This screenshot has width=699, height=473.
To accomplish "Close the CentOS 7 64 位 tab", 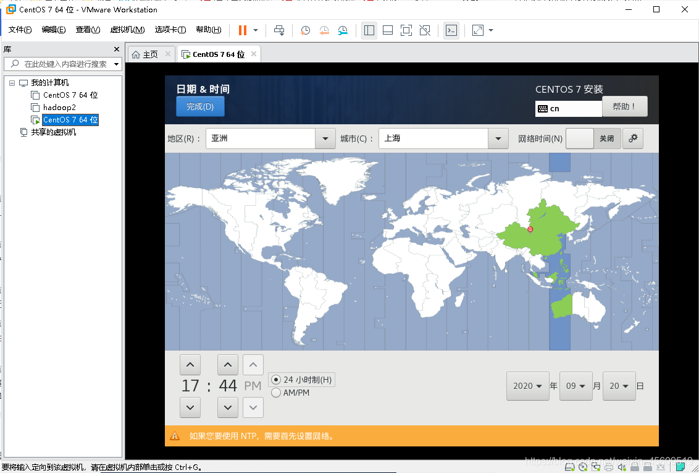I will [x=254, y=54].
